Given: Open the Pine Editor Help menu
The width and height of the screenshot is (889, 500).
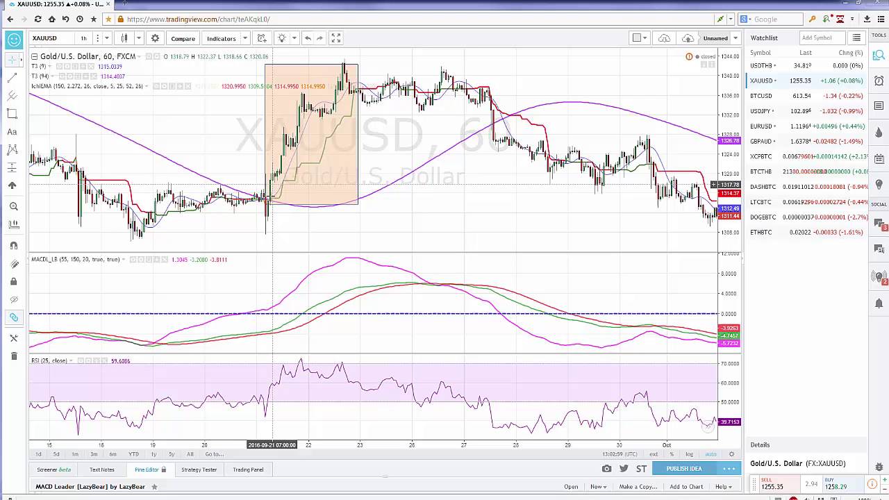Looking at the screenshot, I should click(x=724, y=487).
